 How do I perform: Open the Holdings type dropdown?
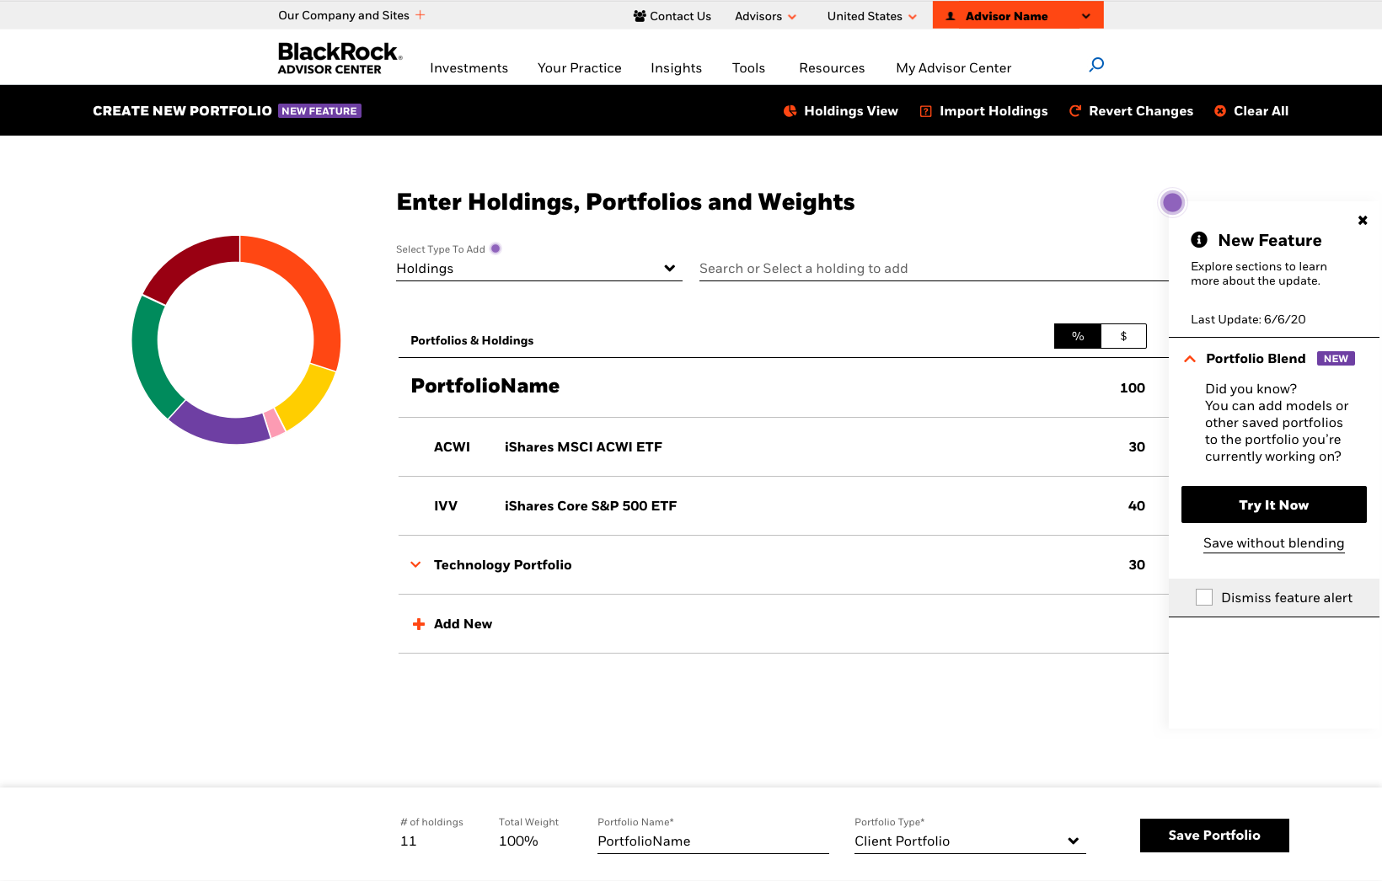pos(539,269)
